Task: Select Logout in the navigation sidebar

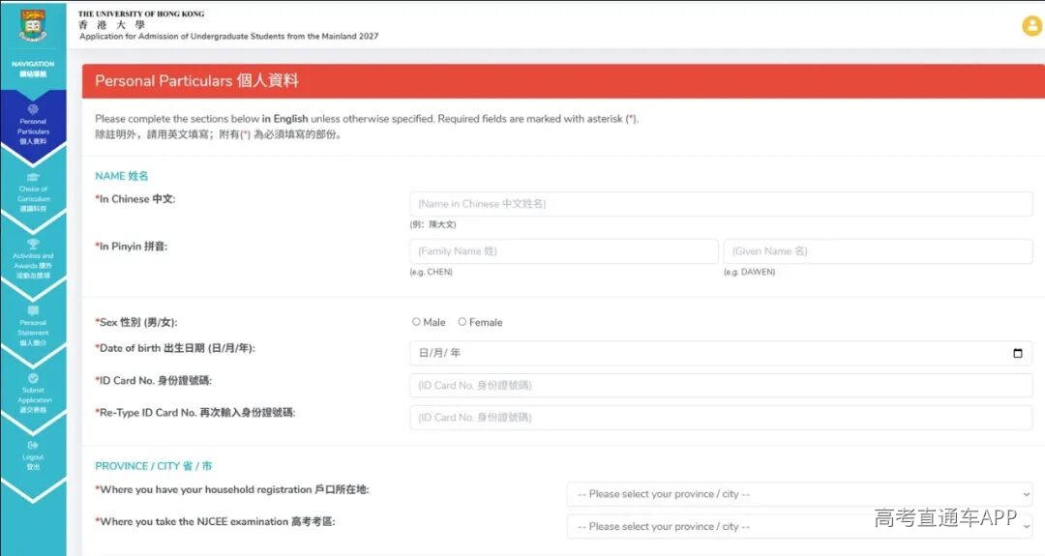Action: pyautogui.click(x=33, y=456)
